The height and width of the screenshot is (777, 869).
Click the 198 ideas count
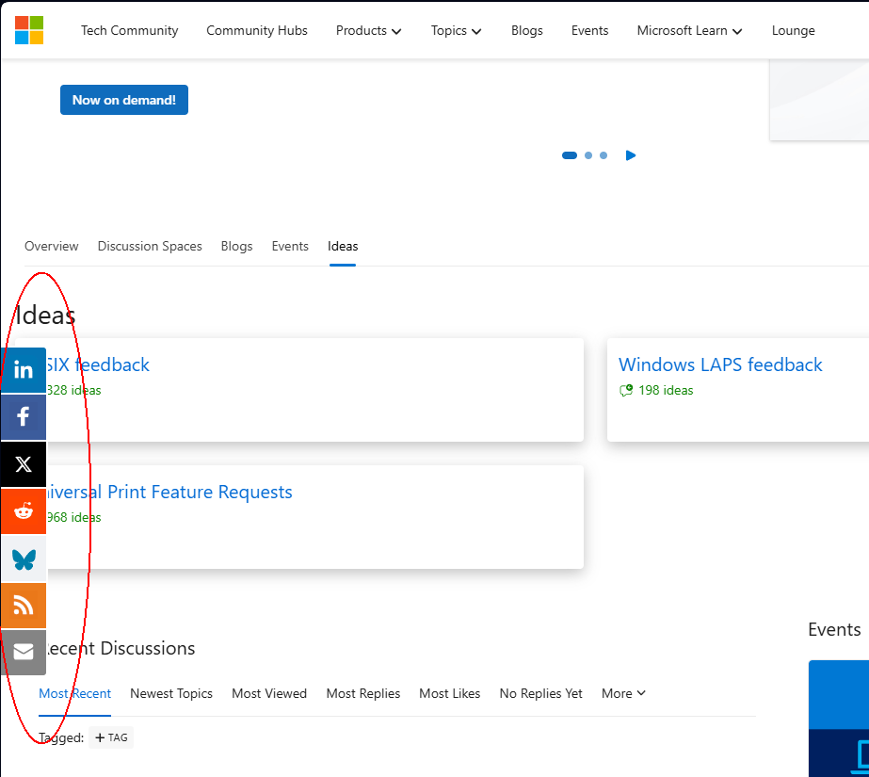click(666, 390)
